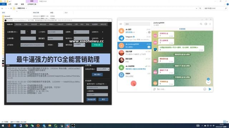Open the File tab in Explorer ribbon
This screenshot has height=128, width=229.
[3, 4]
